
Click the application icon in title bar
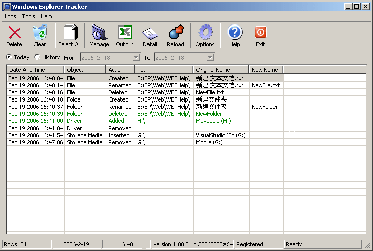(7, 7)
